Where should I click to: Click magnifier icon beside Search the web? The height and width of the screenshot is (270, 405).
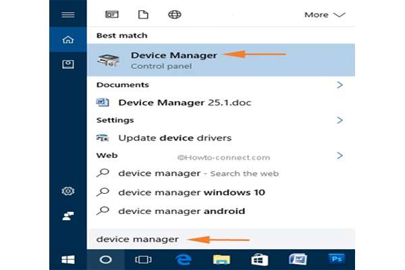click(103, 173)
